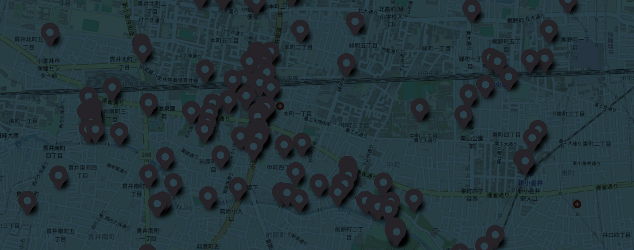Click the 栗山公園前 label
This screenshot has height=250, width=634.
[472, 142]
